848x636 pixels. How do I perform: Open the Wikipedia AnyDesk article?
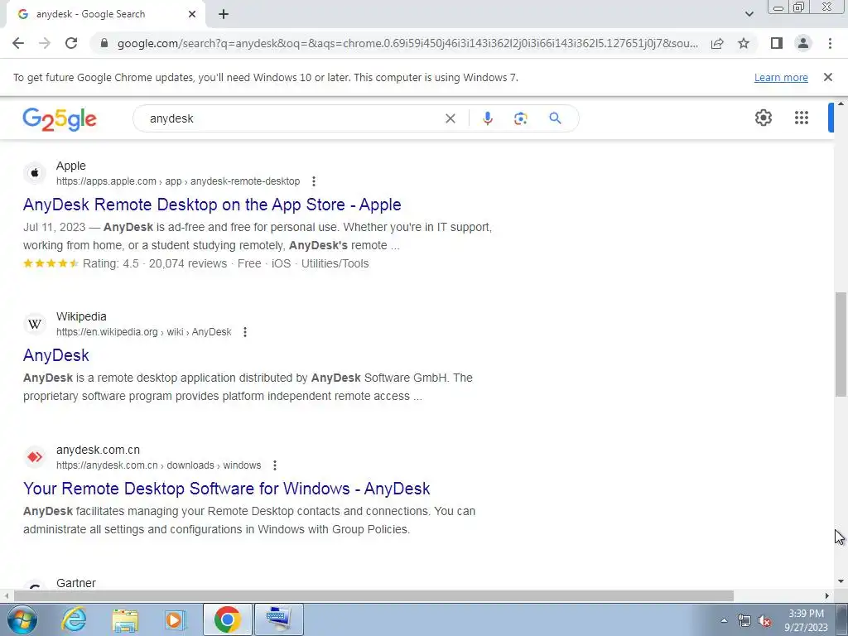coord(56,355)
